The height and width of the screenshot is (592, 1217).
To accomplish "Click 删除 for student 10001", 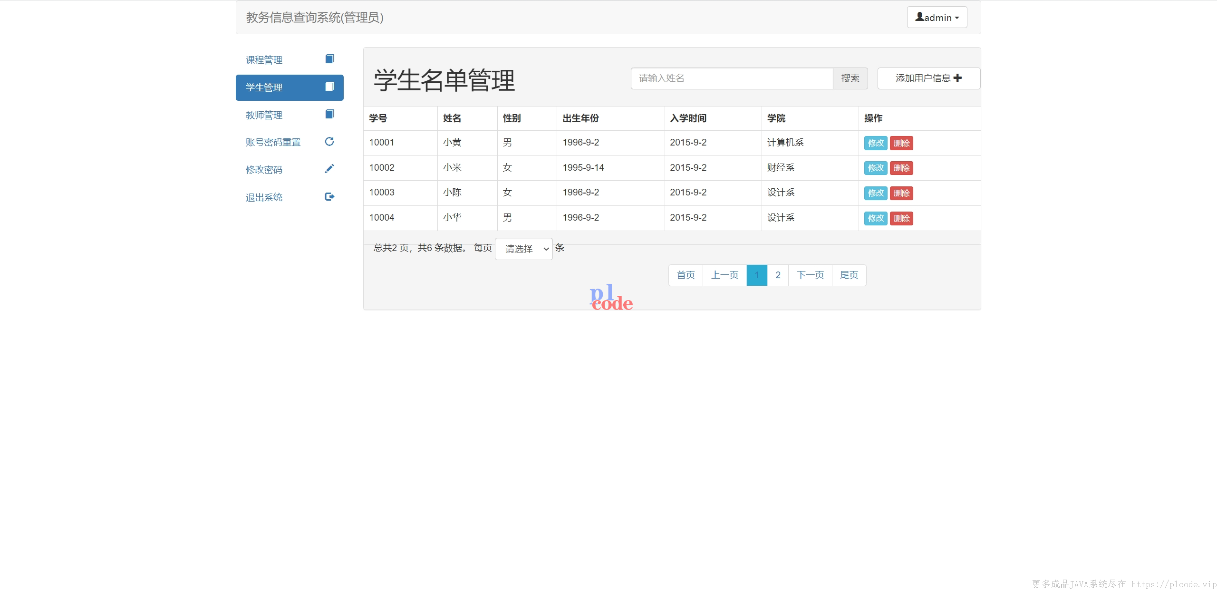I will click(901, 143).
